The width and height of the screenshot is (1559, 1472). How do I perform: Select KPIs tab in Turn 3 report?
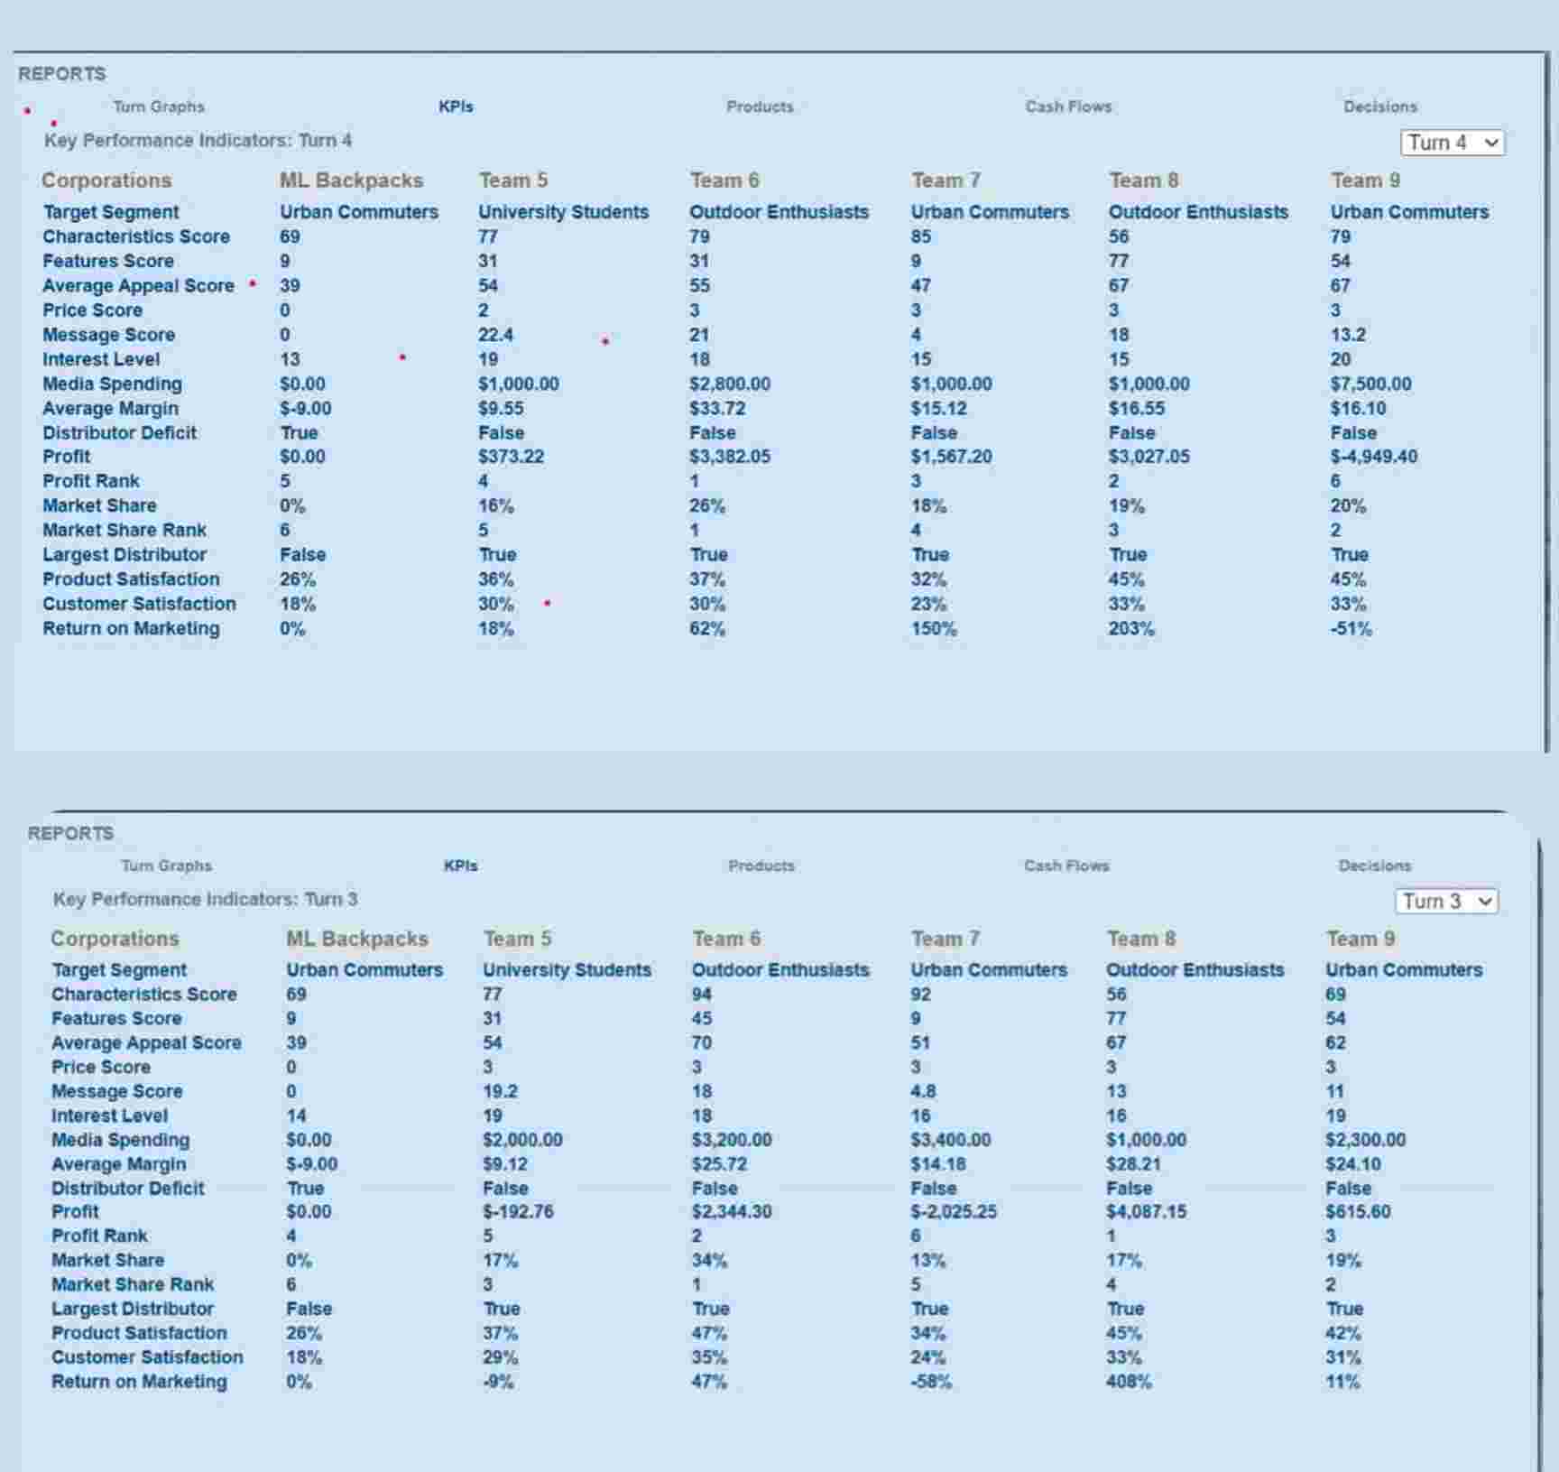[x=461, y=866]
